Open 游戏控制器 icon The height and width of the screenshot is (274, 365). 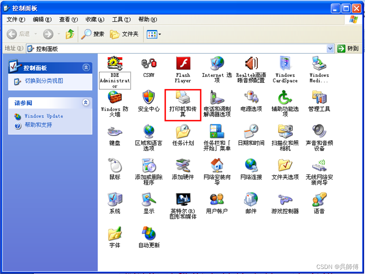pos(285,200)
